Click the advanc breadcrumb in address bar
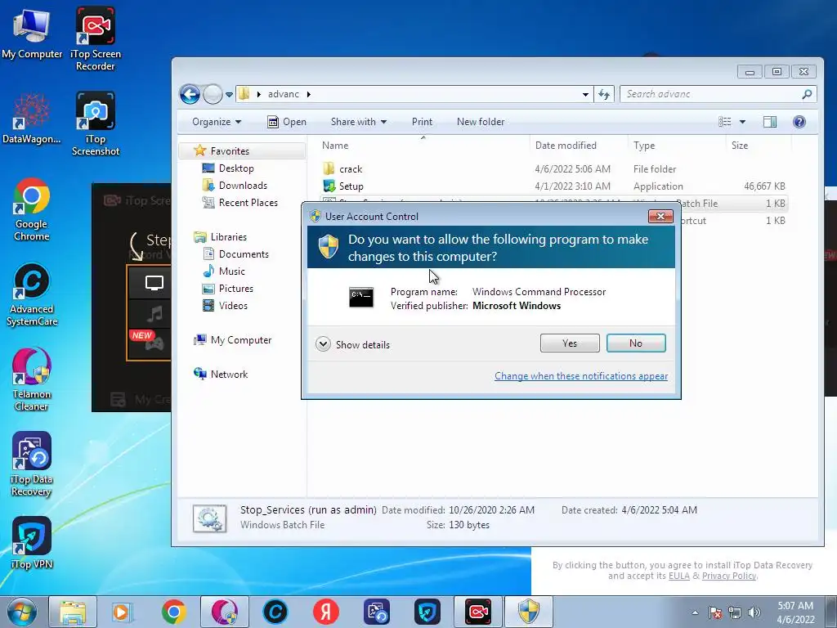Image resolution: width=837 pixels, height=628 pixels. pos(284,94)
